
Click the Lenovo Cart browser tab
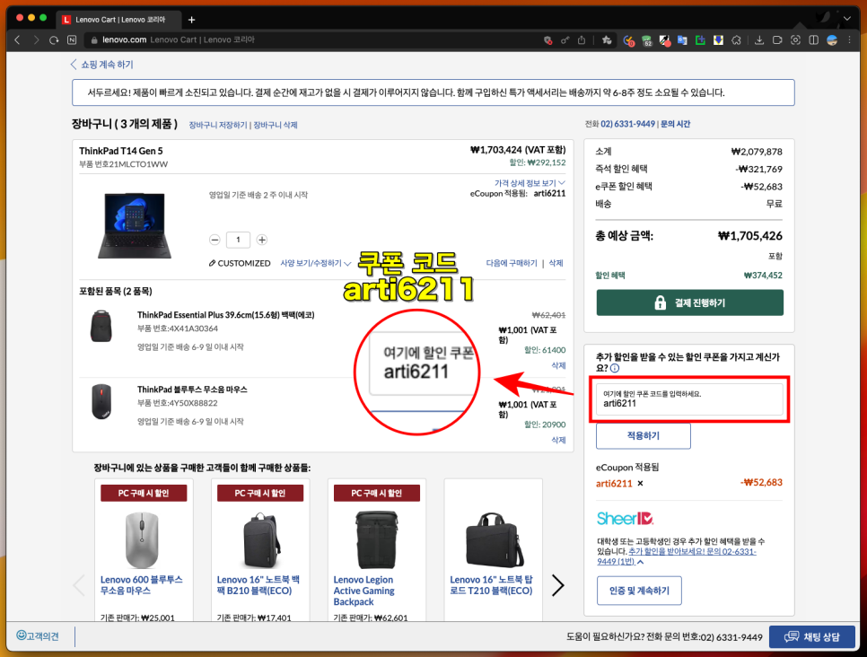pos(118,20)
